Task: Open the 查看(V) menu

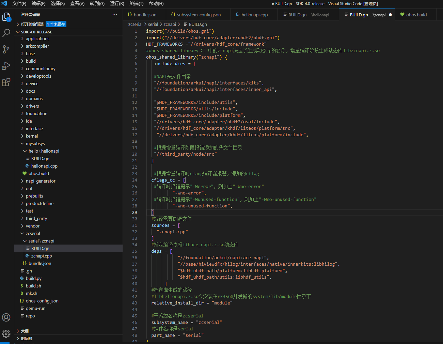Action: 77,3
